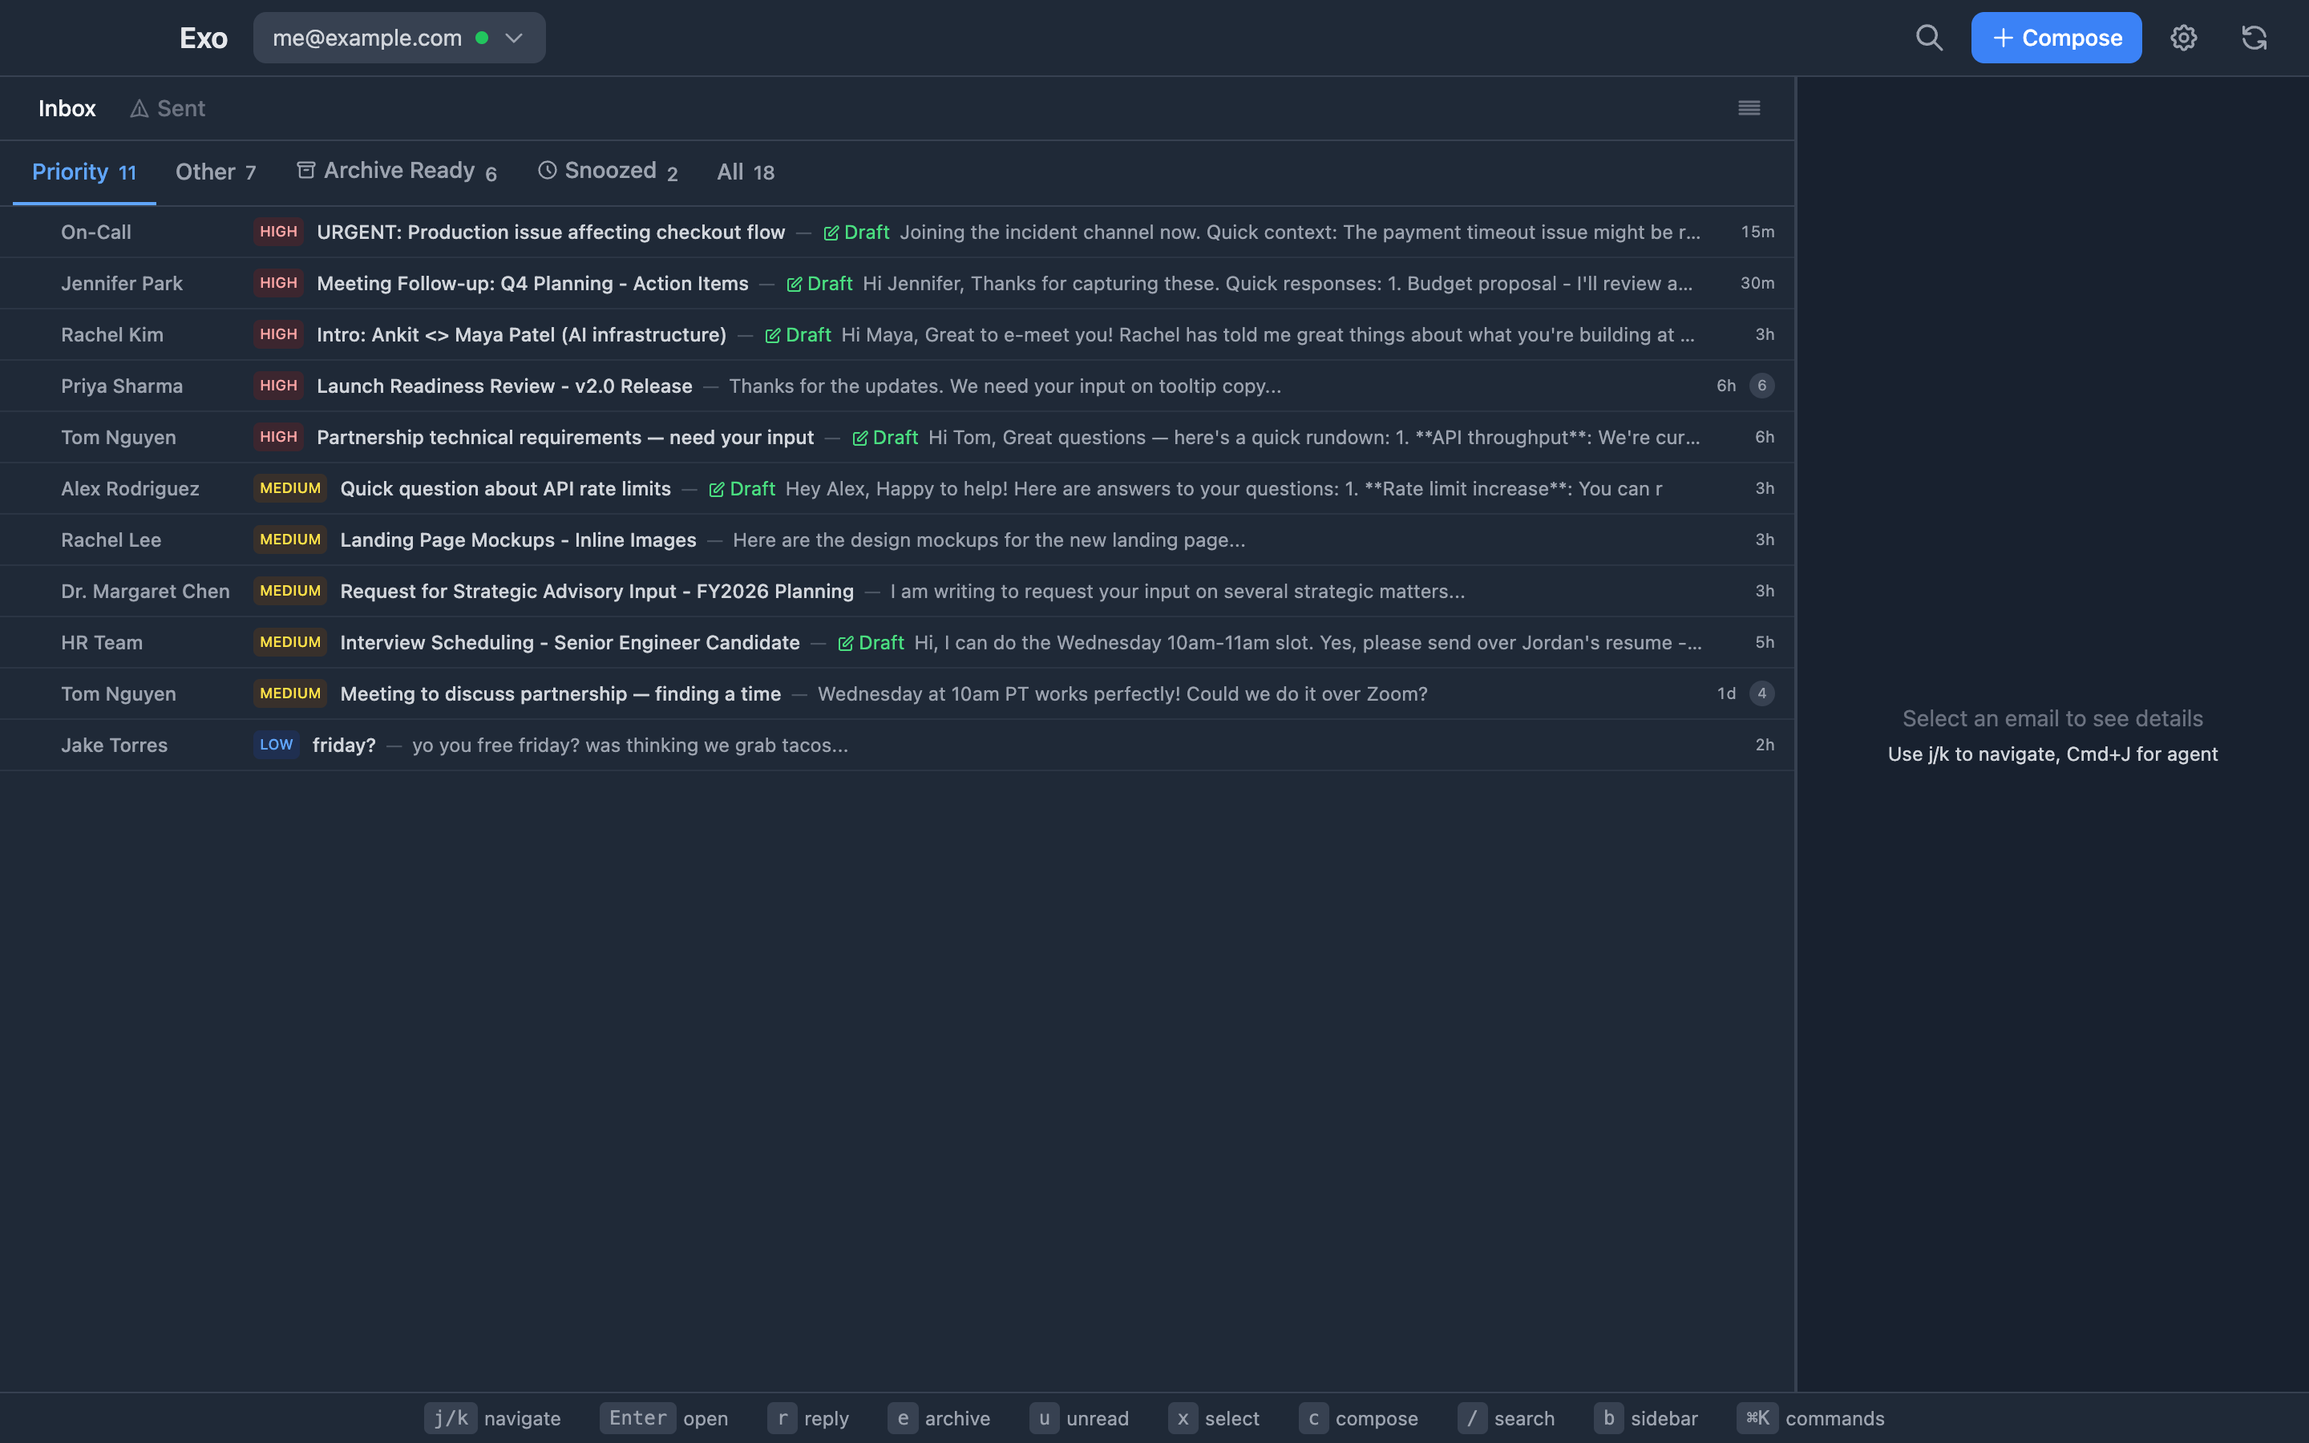The width and height of the screenshot is (2309, 1443).
Task: Open the search panel
Action: [x=1929, y=37]
